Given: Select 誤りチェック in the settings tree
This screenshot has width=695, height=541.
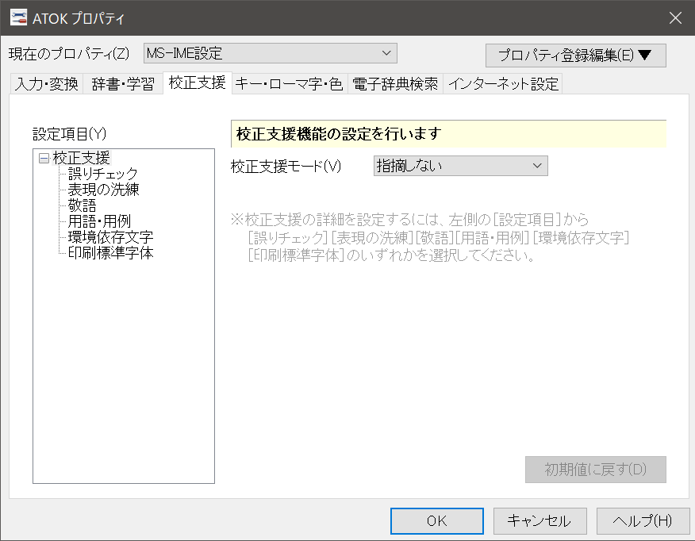Looking at the screenshot, I should tap(103, 174).
